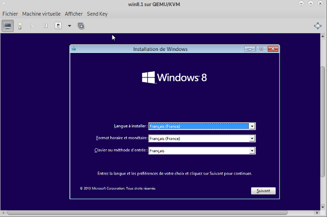Switch to fullscreen view icon
The width and height of the screenshot is (327, 217).
[318, 26]
